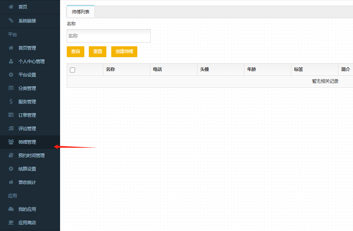Click the group icon for 师傅管理
Image resolution: width=353 pixels, height=231 pixels.
click(x=11, y=142)
